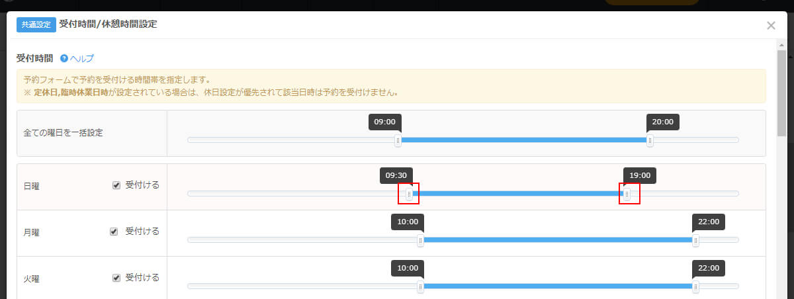Click the 20:00 end handle for all days
This screenshot has width=794, height=299.
(650, 140)
